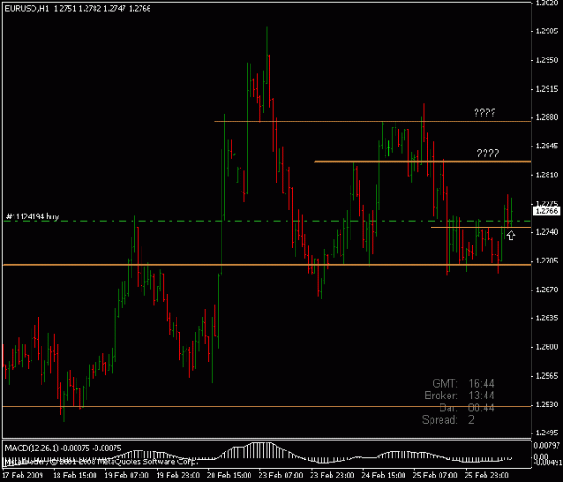563x482 pixels.
Task: Click the 24 Feb 15:00 time label
Action: (x=384, y=475)
